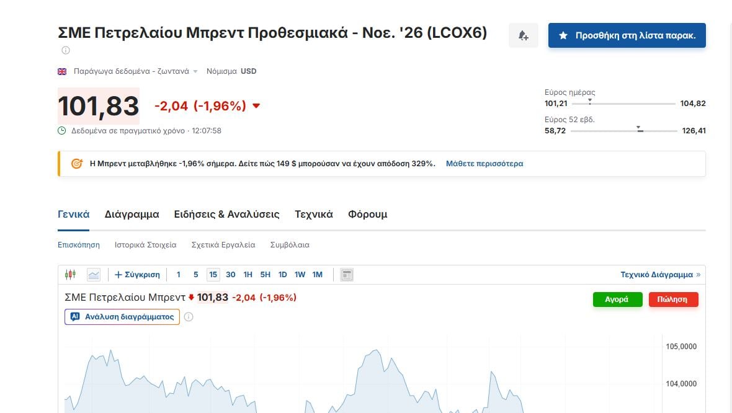Open the Μάθετε περισσότερα link
The width and height of the screenshot is (732, 413).
tap(484, 164)
